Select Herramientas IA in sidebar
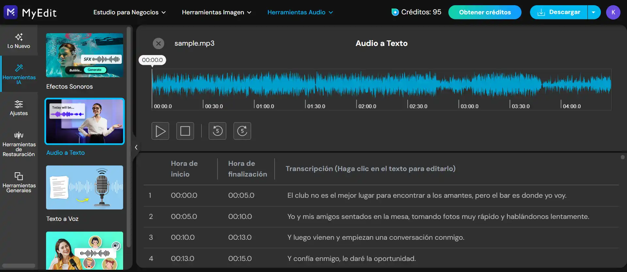 (19, 74)
